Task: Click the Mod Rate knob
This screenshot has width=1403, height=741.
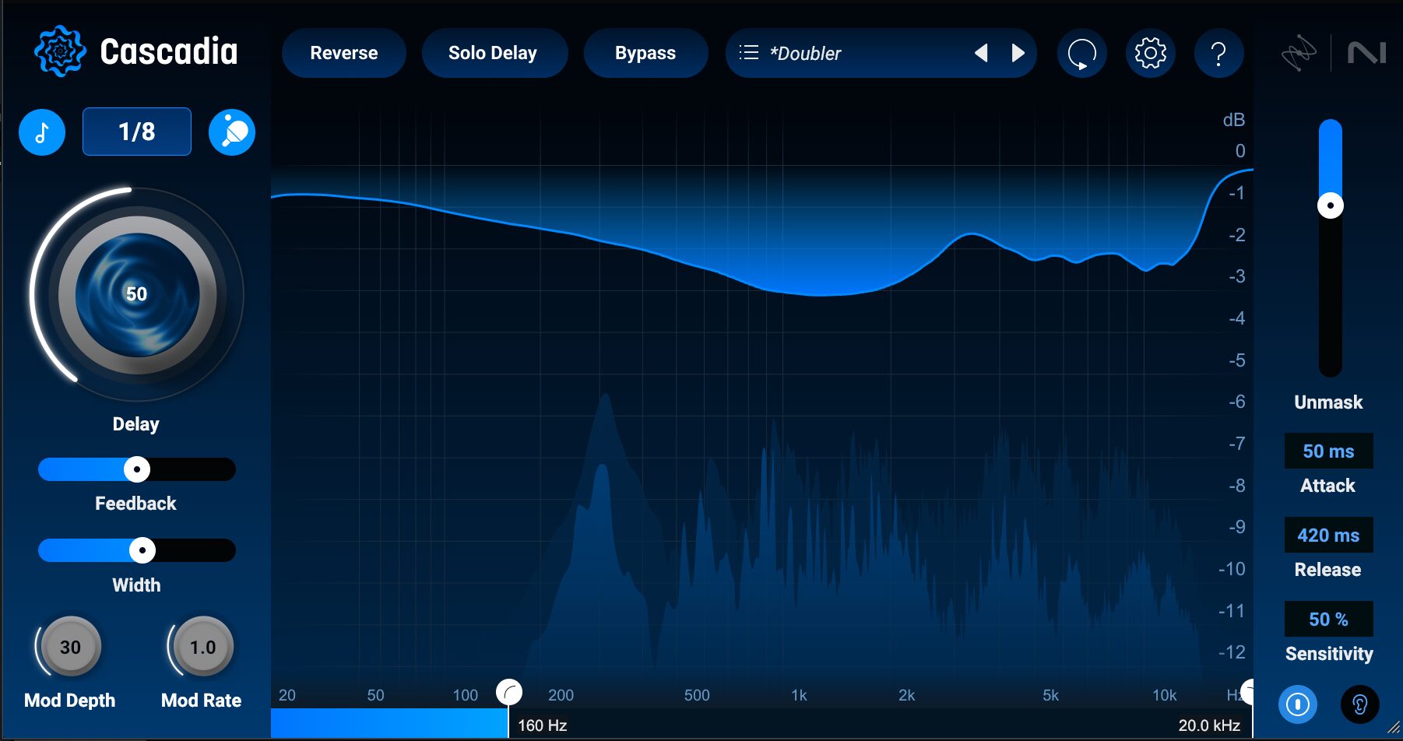Action: pyautogui.click(x=202, y=647)
